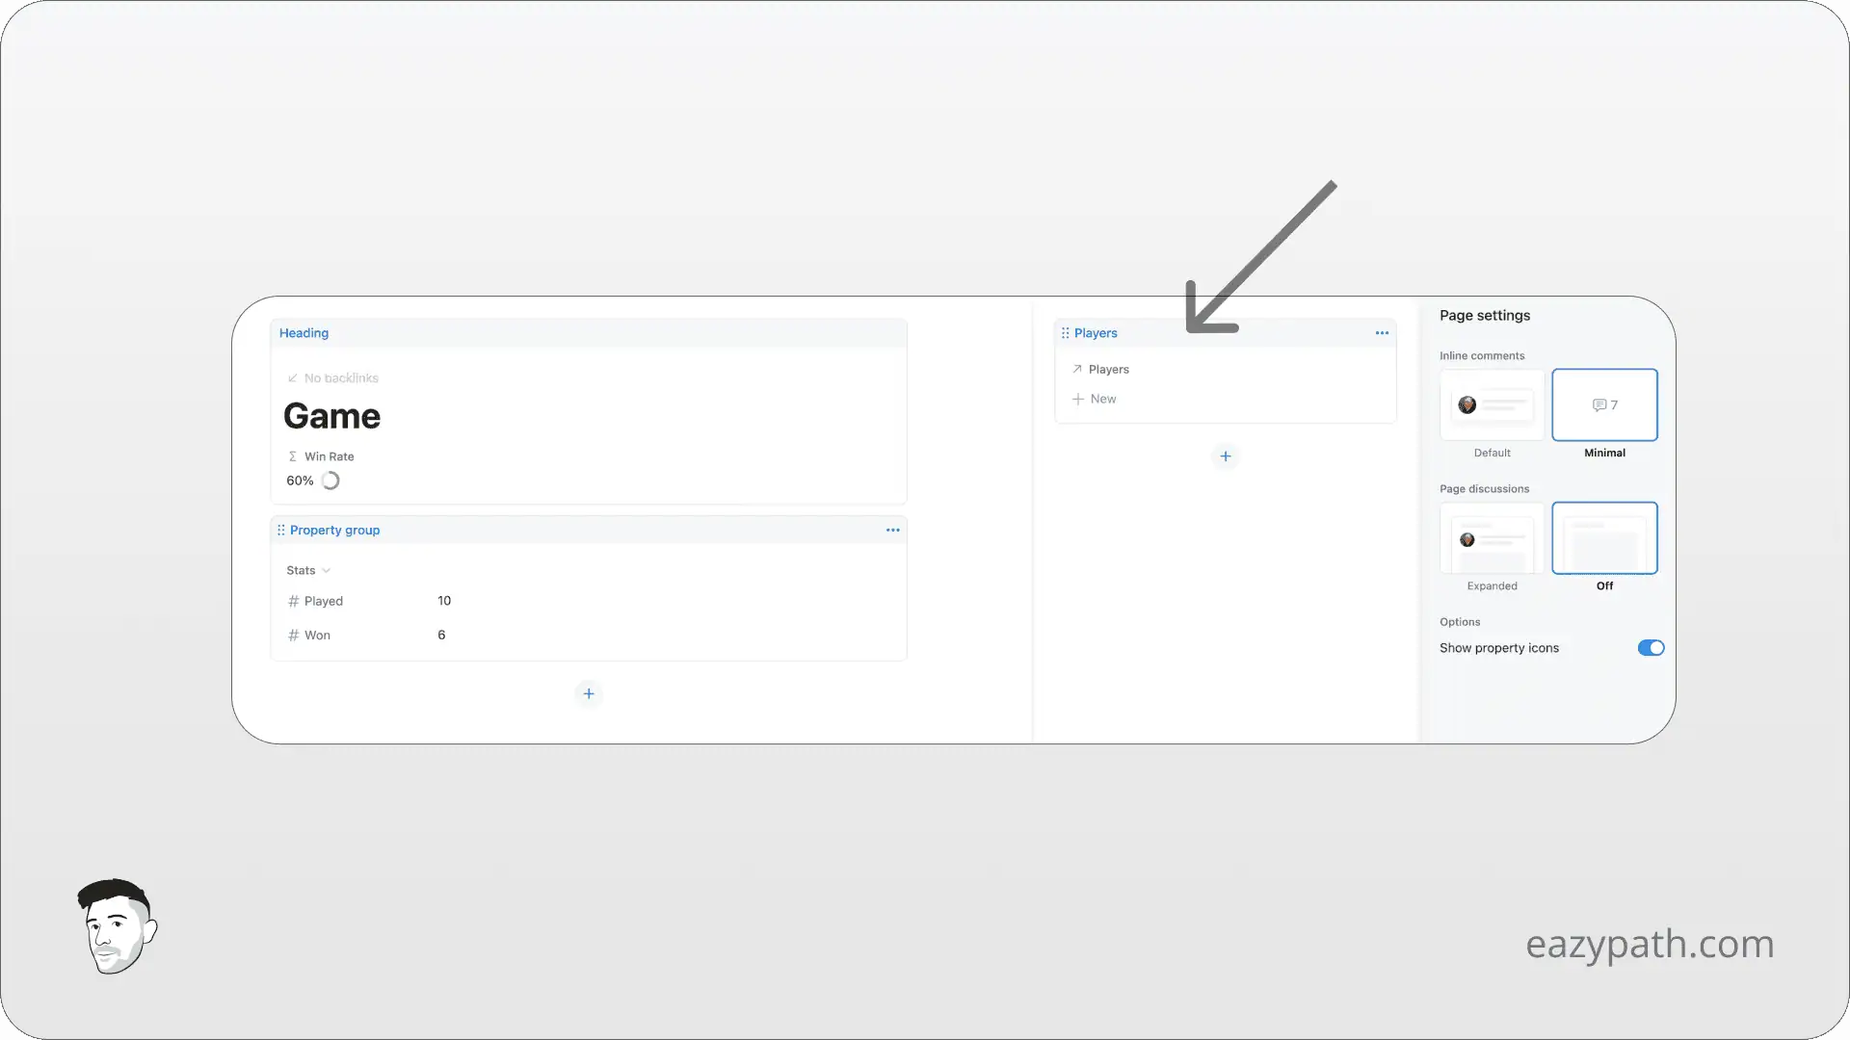Click the number icon beside Played
1850x1040 pixels.
[x=293, y=600]
